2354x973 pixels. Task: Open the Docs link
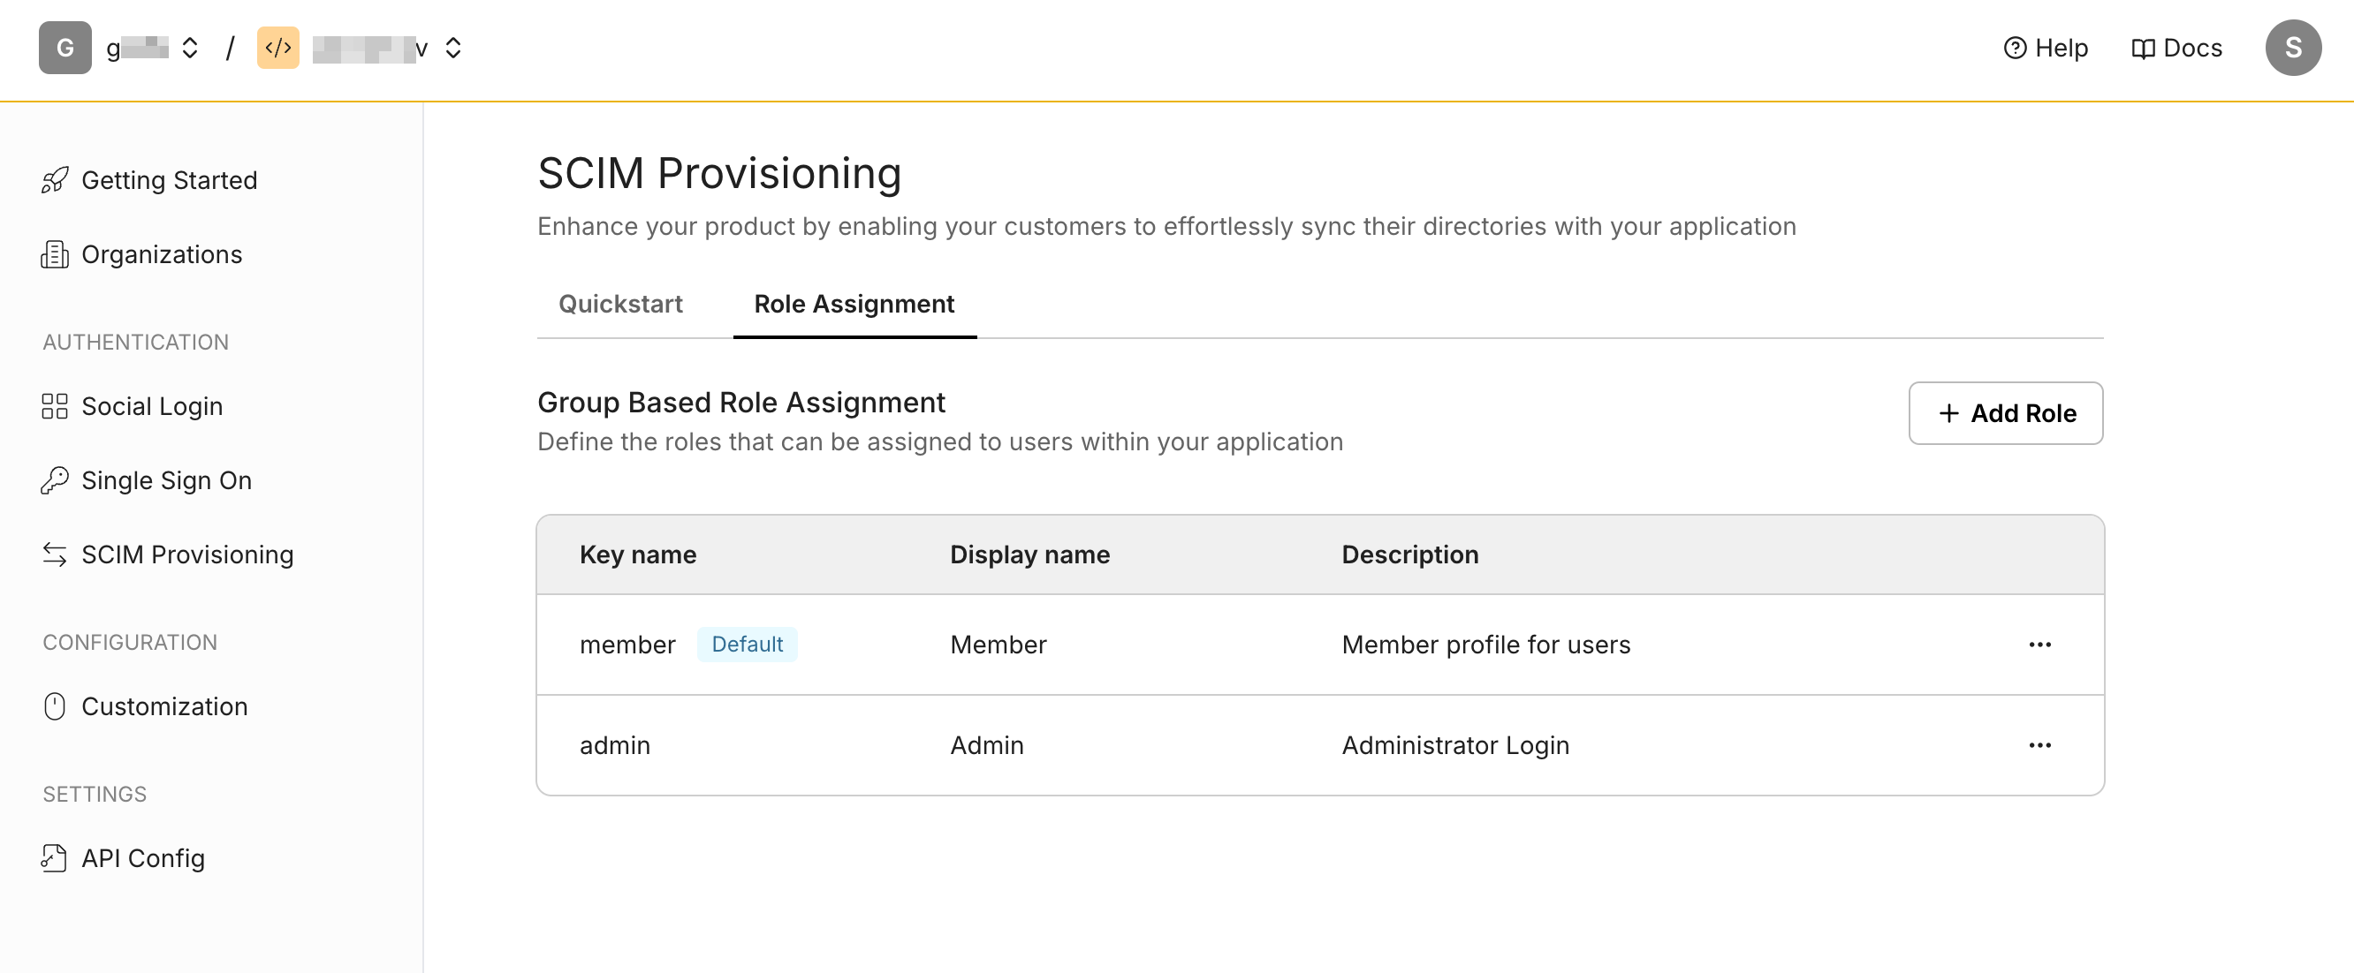pos(2176,48)
